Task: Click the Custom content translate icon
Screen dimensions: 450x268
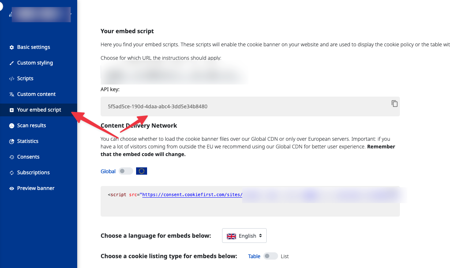Action: click(12, 94)
